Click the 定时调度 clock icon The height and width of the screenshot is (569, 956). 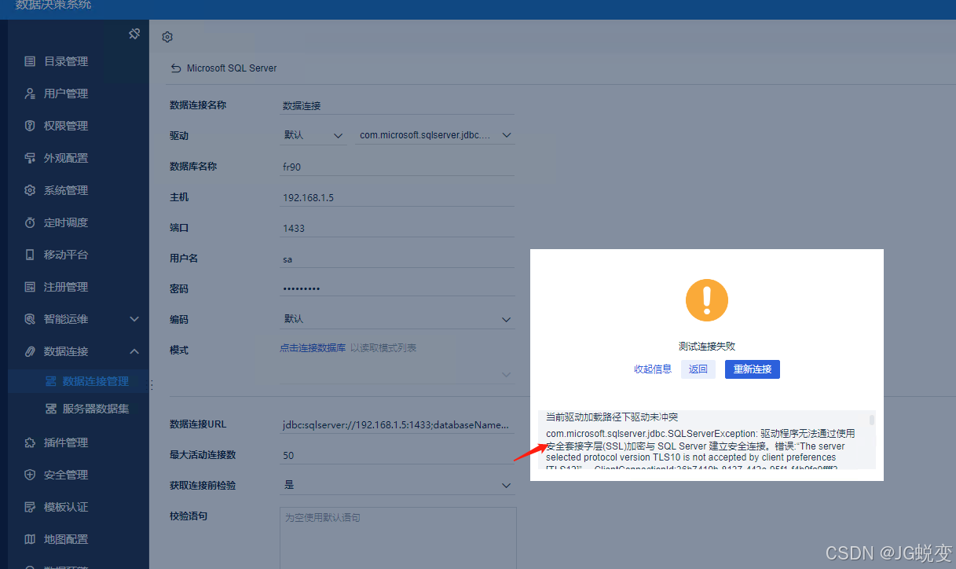[x=30, y=222]
